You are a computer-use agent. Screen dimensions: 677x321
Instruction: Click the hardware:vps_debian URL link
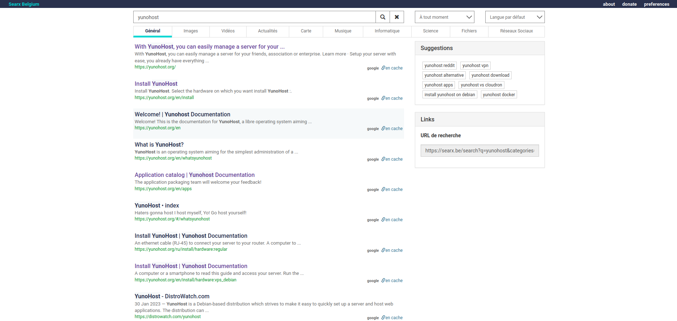point(186,280)
